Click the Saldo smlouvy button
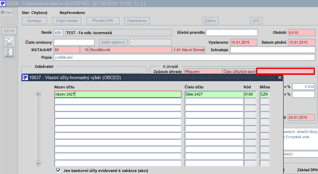318x174 pixels. point(113,42)
